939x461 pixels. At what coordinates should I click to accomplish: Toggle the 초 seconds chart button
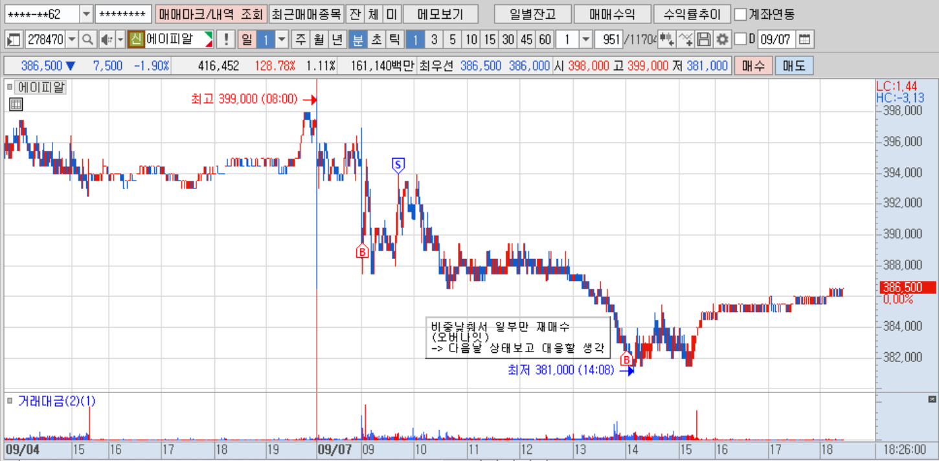376,39
